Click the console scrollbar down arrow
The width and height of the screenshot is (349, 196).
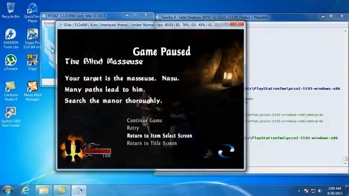(x=345, y=164)
